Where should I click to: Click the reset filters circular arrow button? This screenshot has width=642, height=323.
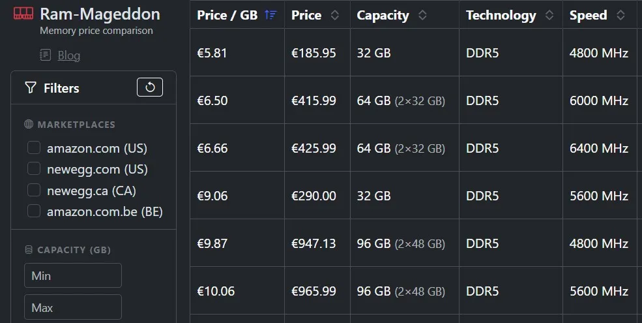(150, 87)
